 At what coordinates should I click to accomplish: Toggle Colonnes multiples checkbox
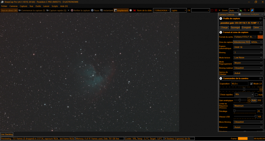coord(239,15)
